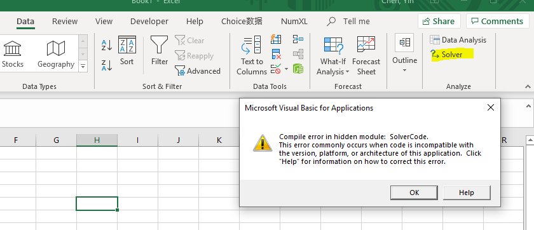Open the Data Analysis tool
This screenshot has width=534, height=230.
click(x=458, y=40)
